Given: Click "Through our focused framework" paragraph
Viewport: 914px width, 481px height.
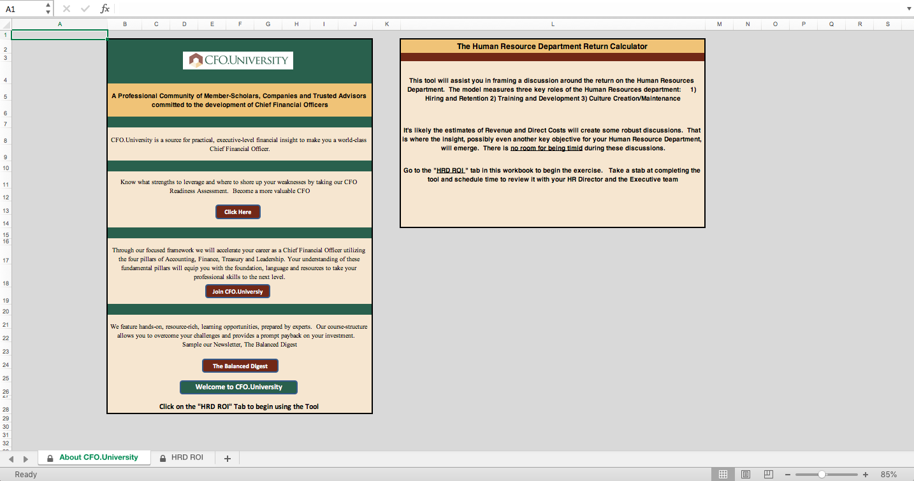Looking at the screenshot, I should (x=239, y=264).
